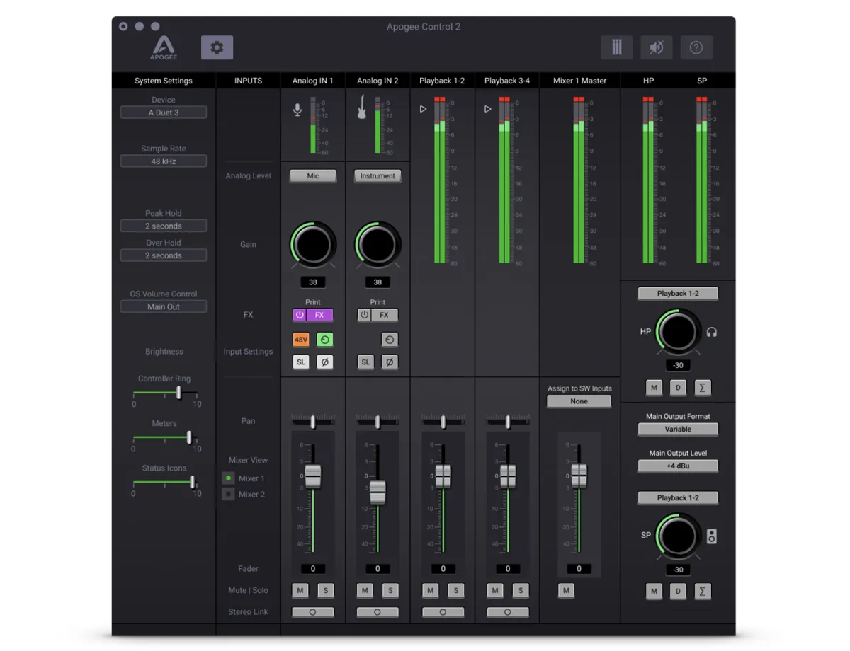Click gray circular arrow icon on Analog IN 2
The width and height of the screenshot is (850, 651).
tap(390, 340)
